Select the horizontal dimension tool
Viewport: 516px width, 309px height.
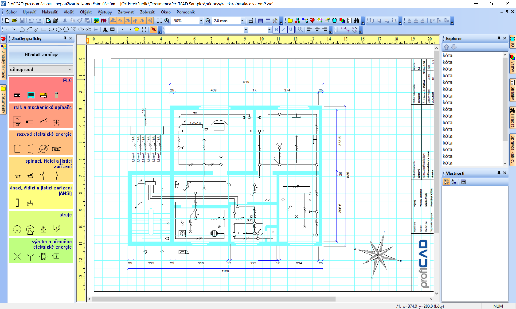point(340,30)
